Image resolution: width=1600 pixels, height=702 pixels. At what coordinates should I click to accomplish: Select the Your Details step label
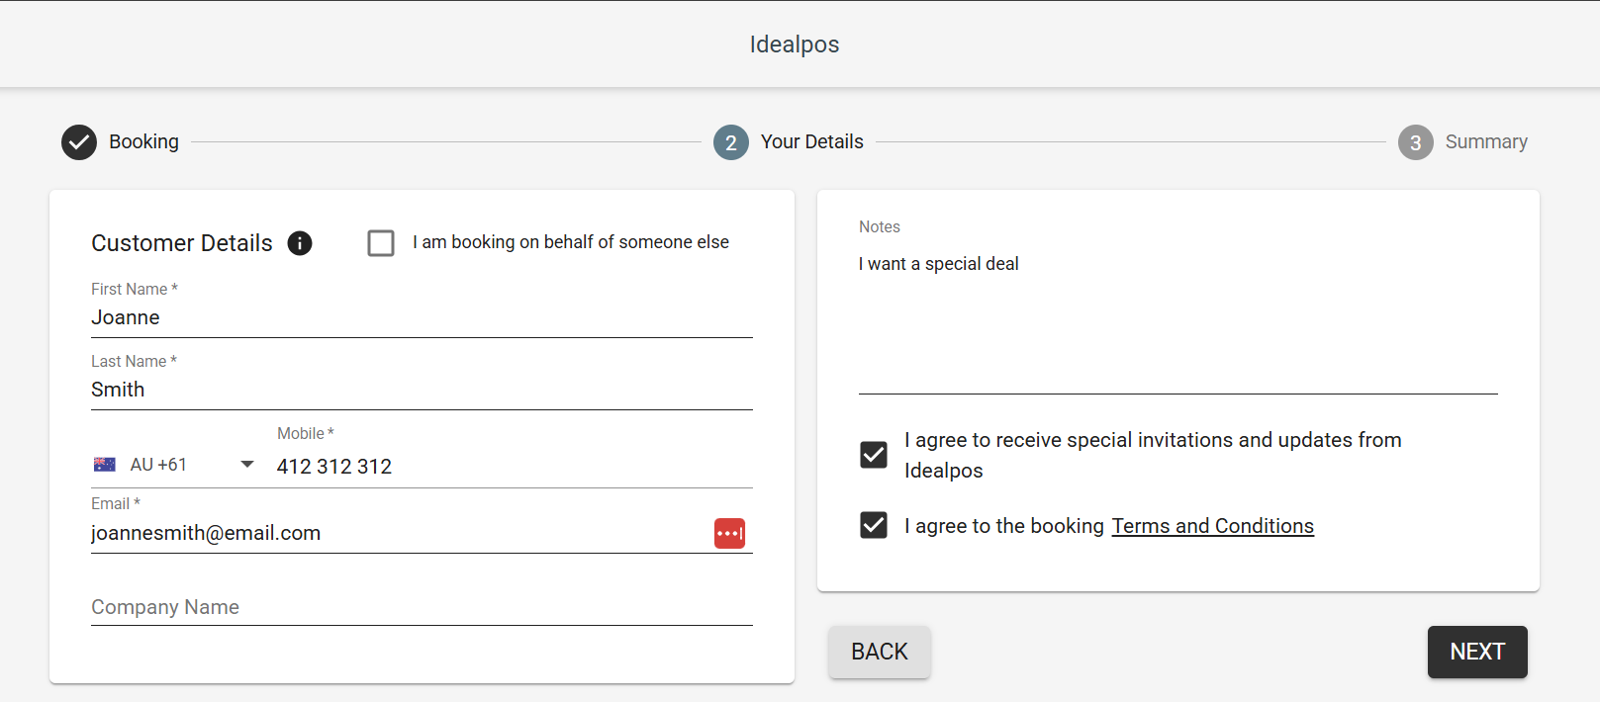pos(811,141)
